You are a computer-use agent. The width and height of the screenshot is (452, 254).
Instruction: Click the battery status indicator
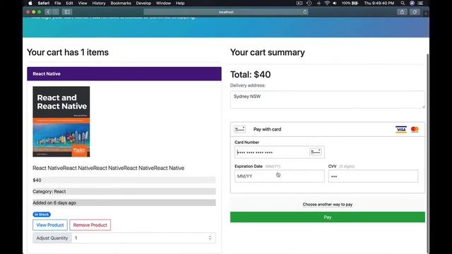click(350, 3)
